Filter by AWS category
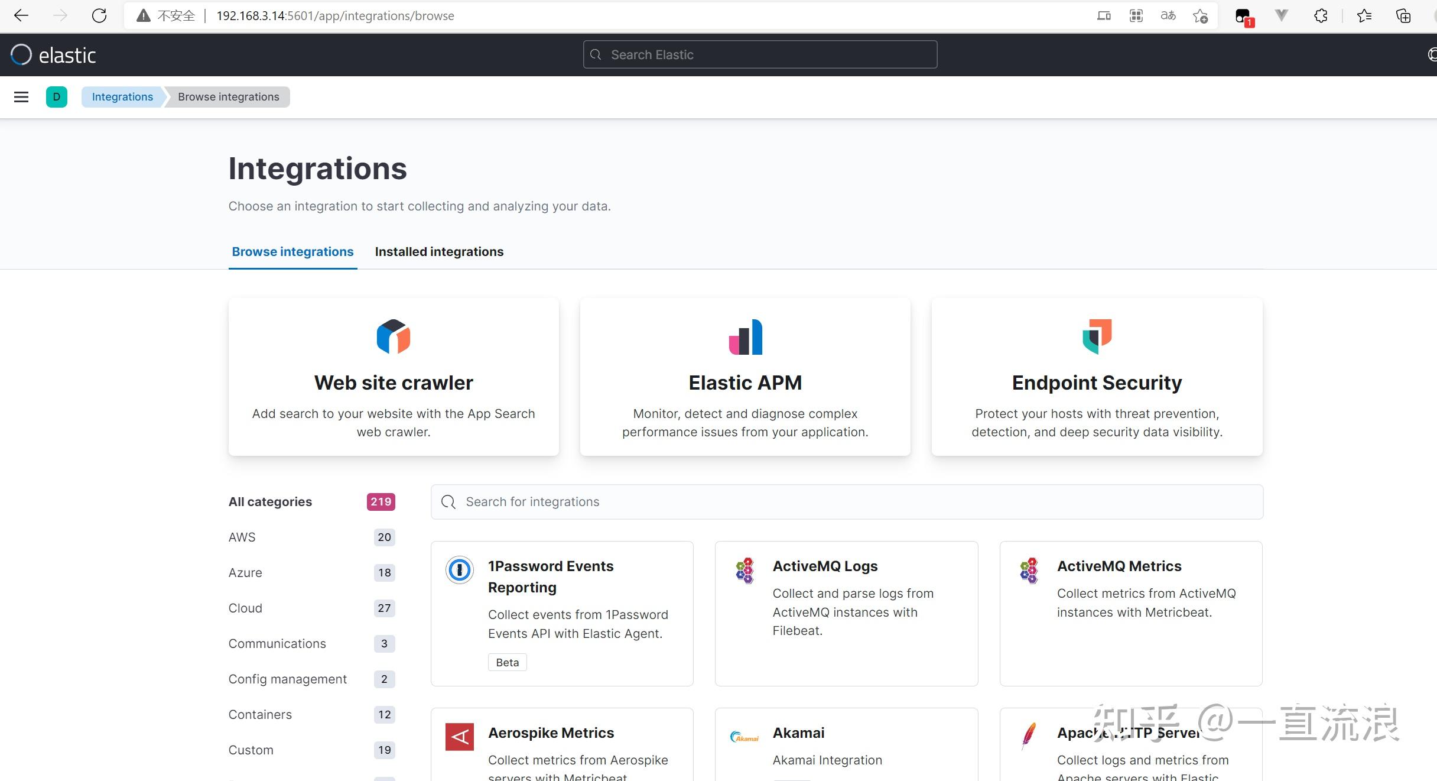Image resolution: width=1437 pixels, height=781 pixels. point(242,537)
